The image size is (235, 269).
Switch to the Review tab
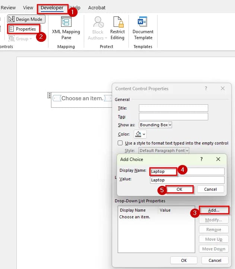[x=8, y=8]
